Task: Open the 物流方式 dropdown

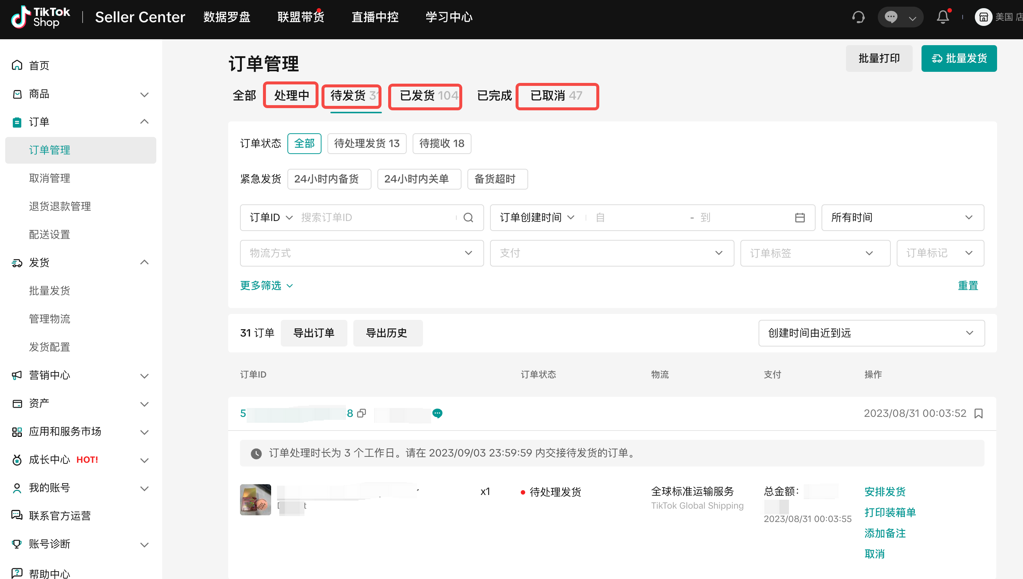Action: [x=361, y=253]
